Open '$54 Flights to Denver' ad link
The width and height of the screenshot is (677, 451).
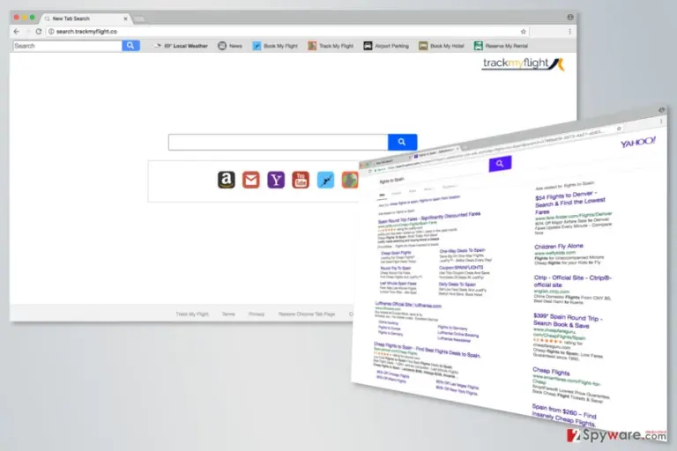point(570,202)
